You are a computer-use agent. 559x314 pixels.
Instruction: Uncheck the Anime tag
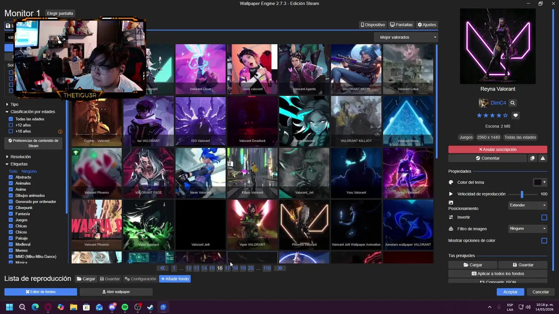(11, 190)
